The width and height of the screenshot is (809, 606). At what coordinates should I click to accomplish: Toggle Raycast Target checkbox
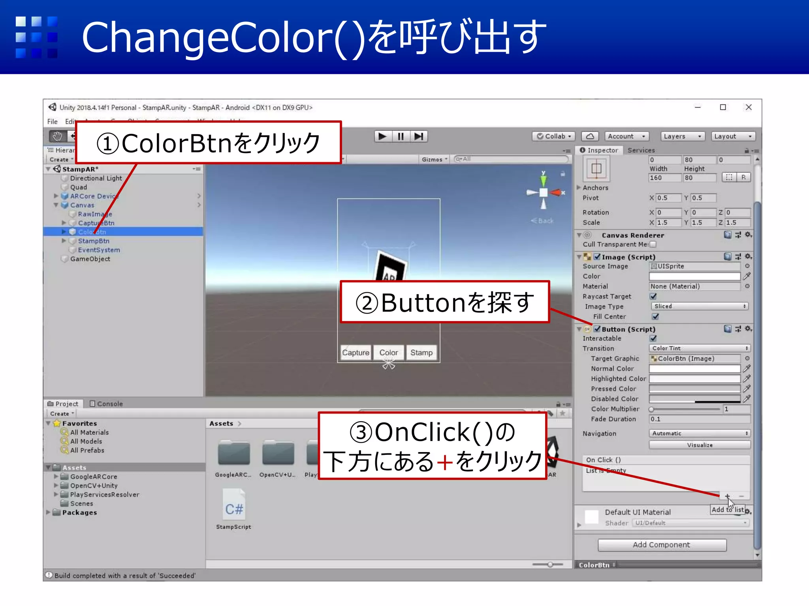click(x=653, y=296)
